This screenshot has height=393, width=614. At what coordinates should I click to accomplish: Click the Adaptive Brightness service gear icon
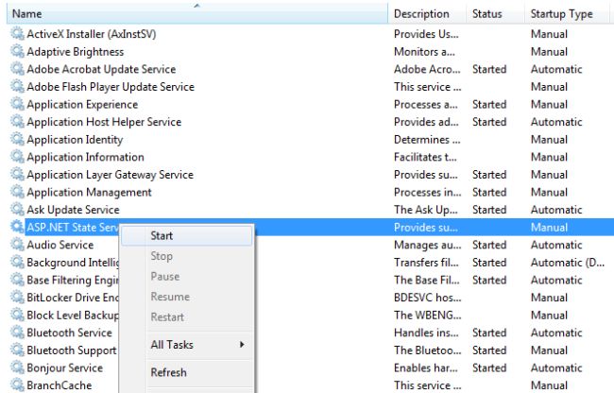click(x=17, y=52)
